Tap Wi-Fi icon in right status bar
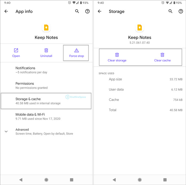This screenshot has height=185, width=186. [167, 3]
